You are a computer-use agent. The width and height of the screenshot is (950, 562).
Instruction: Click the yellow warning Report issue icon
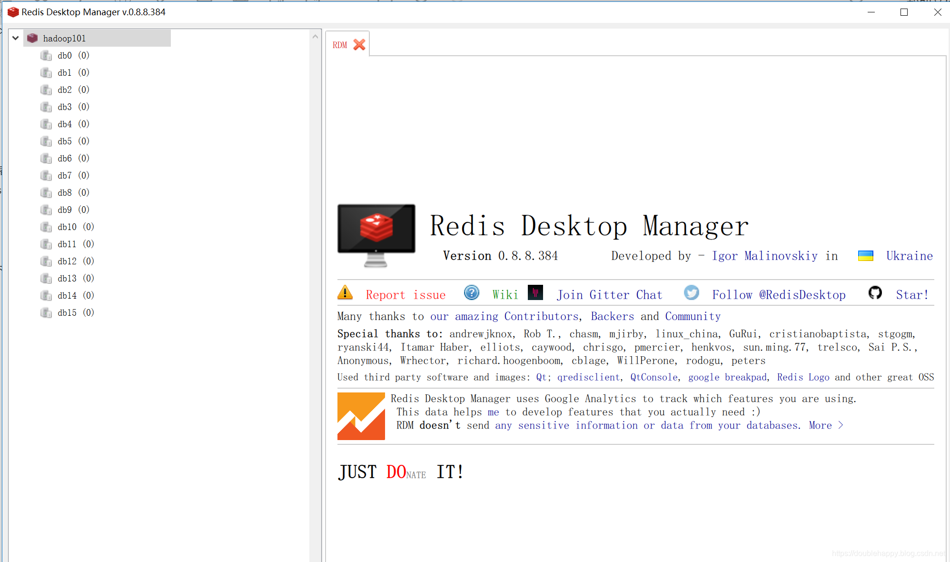(345, 292)
